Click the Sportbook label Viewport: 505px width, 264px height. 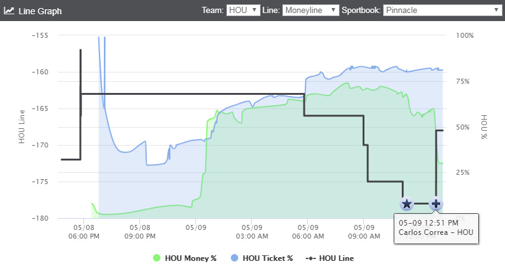click(361, 11)
